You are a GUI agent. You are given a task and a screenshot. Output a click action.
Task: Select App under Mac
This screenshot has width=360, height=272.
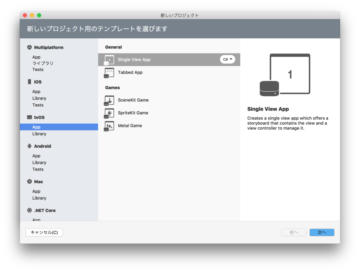click(x=36, y=192)
